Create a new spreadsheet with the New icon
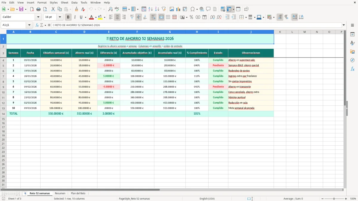This screenshot has height=201, width=358. pos(4,9)
